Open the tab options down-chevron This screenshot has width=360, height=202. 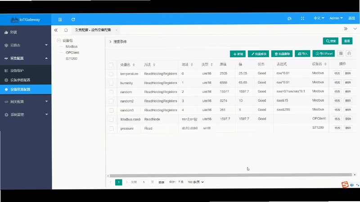pyautogui.click(x=355, y=29)
